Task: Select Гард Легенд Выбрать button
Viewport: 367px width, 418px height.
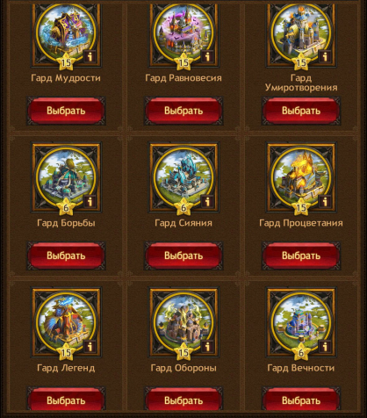Action: tap(66, 400)
